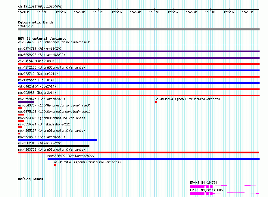Click the 15218k ruler tick
Image resolution: width=268 pixels, height=197 pixels.
coord(23,12)
